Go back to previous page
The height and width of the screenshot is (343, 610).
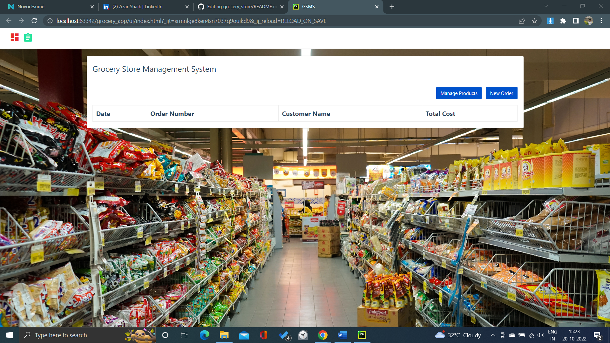click(x=9, y=21)
